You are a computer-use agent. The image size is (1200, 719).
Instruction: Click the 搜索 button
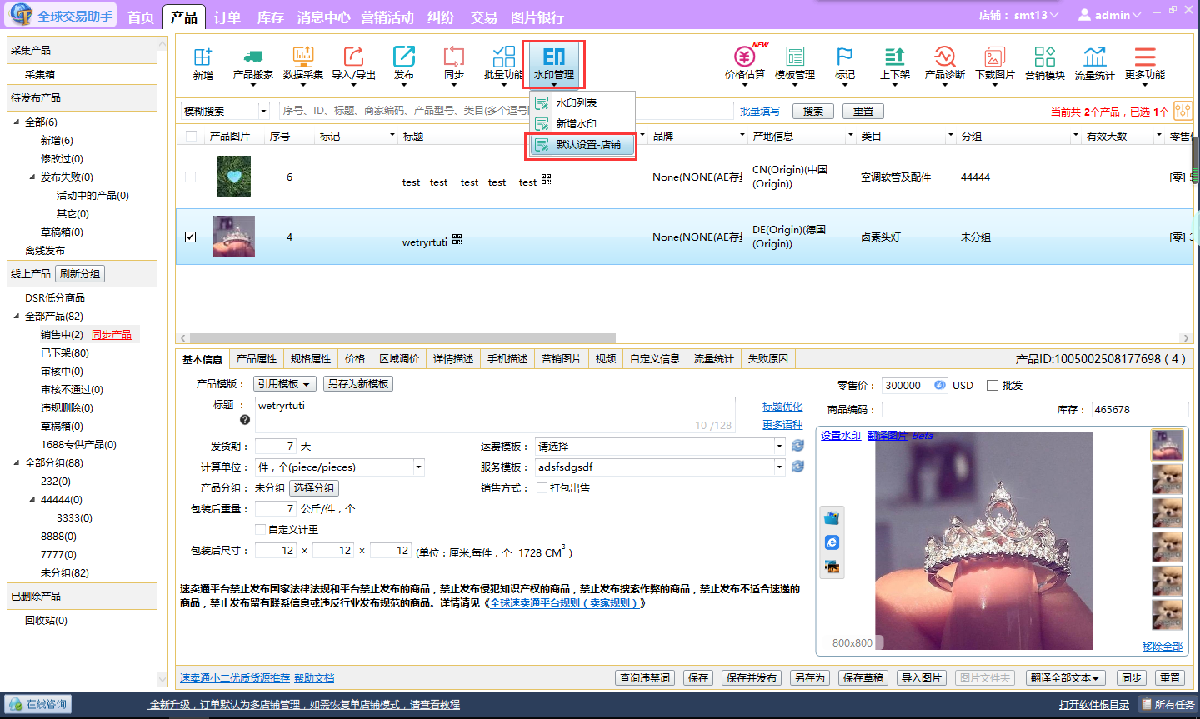click(813, 111)
